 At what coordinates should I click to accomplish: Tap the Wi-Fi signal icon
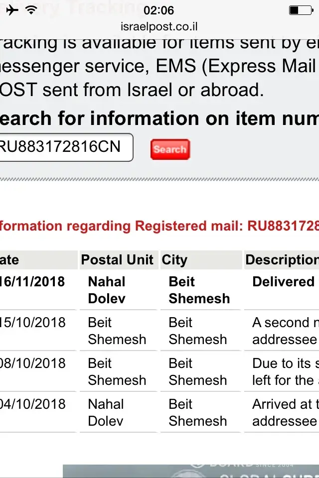(31, 10)
